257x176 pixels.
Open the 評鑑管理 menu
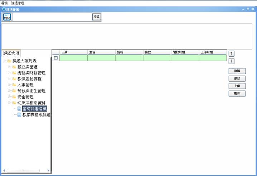click(18, 3)
